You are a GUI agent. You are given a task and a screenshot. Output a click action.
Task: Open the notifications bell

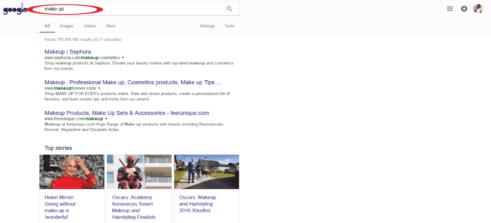tap(464, 9)
